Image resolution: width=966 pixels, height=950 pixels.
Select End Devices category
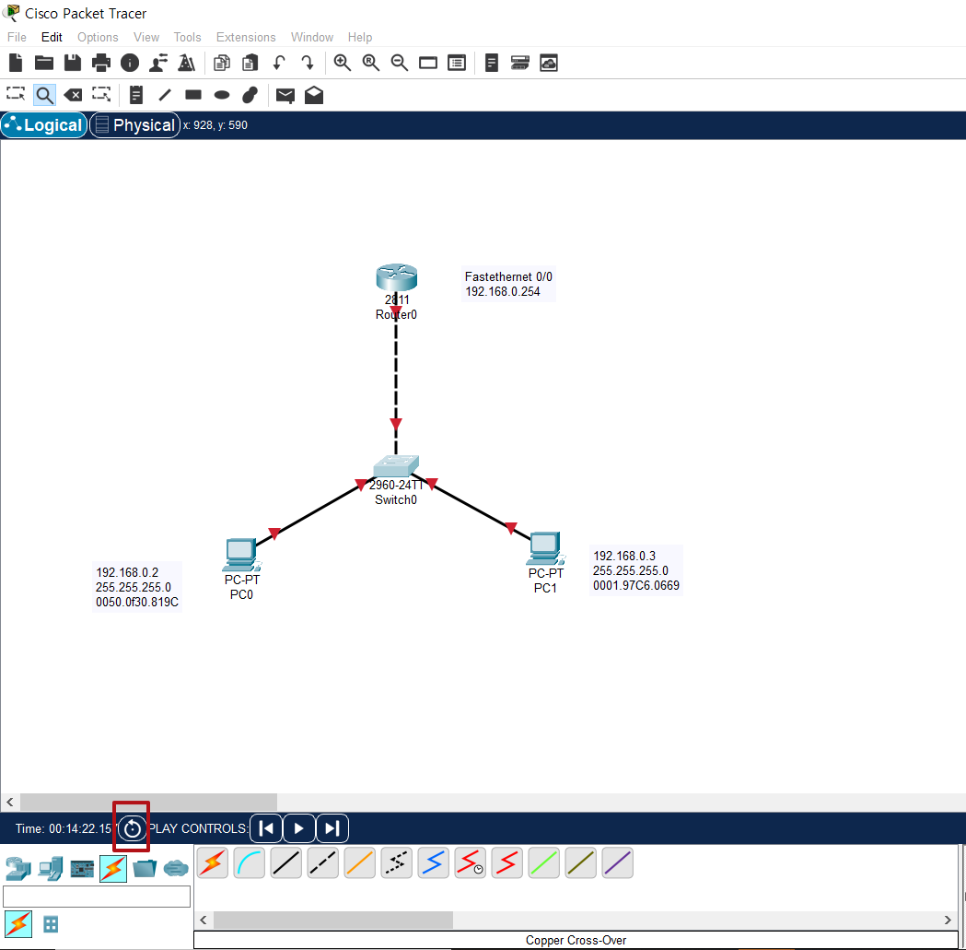pos(51,869)
